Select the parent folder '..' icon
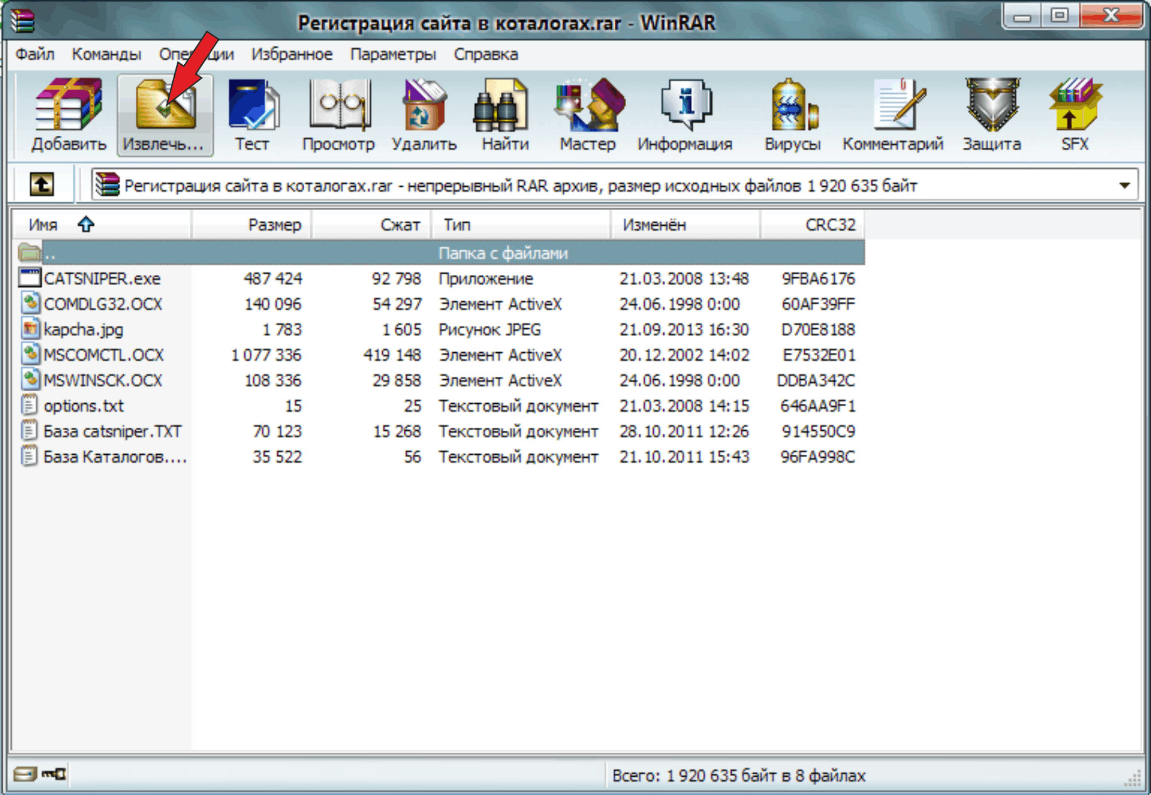The height and width of the screenshot is (795, 1151). [30, 252]
